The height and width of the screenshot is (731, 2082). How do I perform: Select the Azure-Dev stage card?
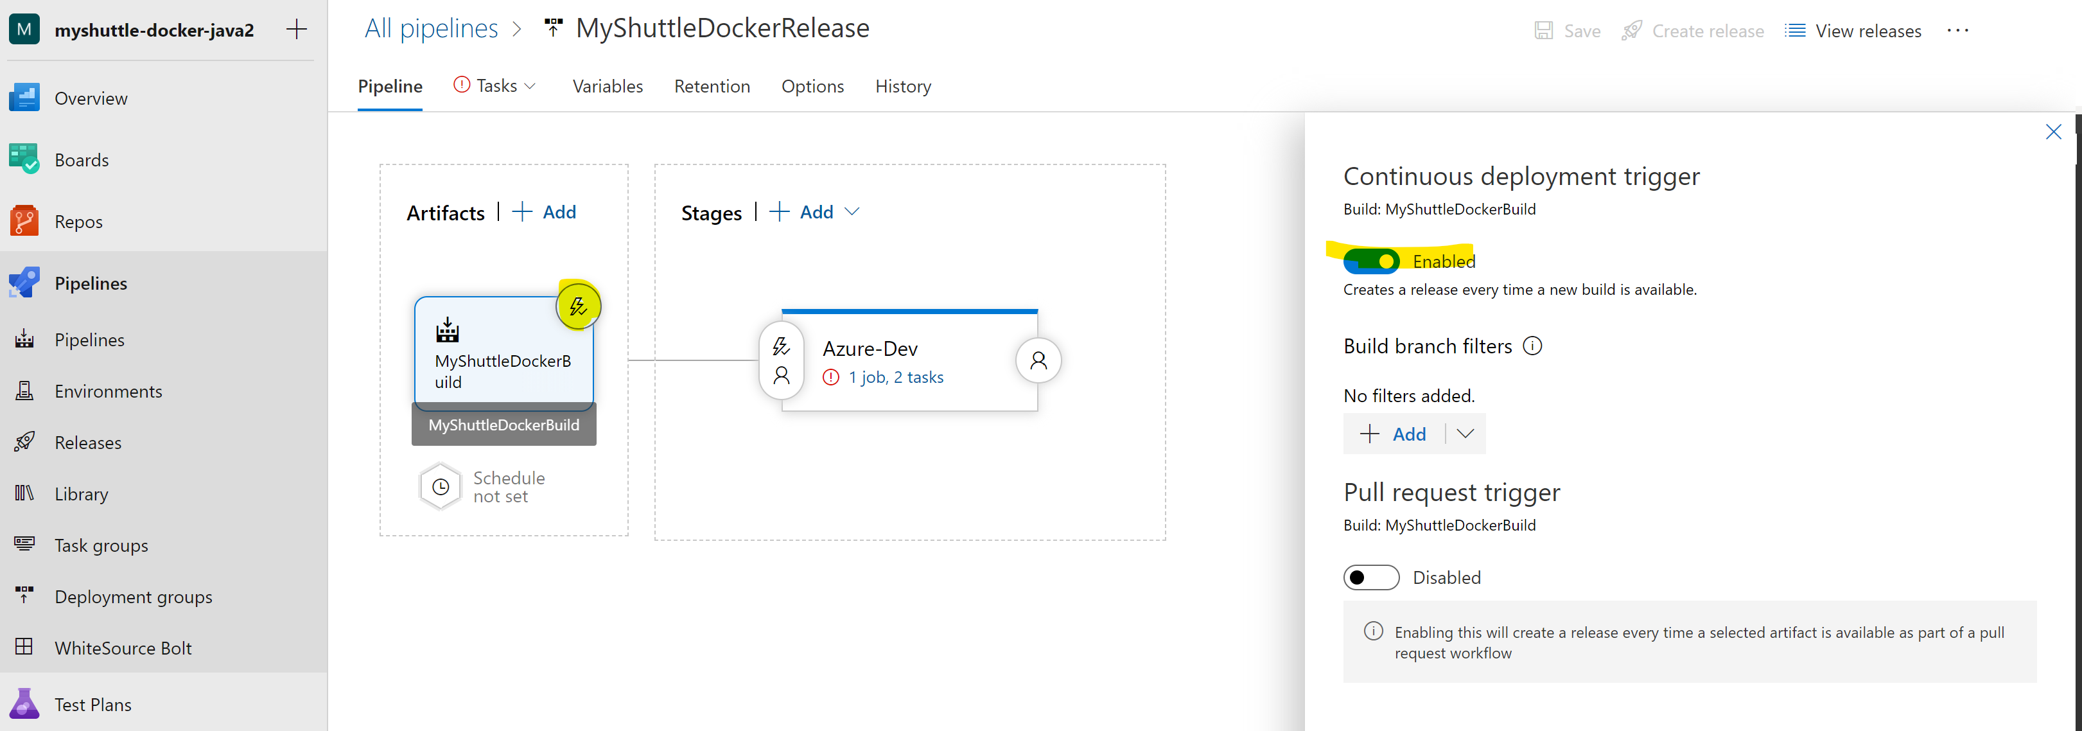pyautogui.click(x=910, y=360)
